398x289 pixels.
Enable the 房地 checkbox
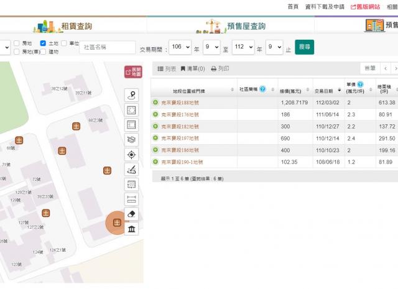pyautogui.click(x=17, y=44)
